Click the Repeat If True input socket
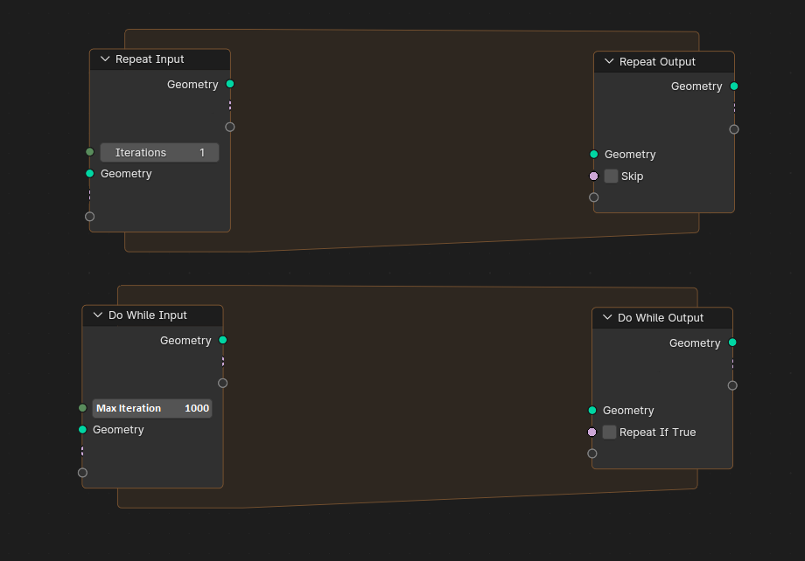The width and height of the screenshot is (805, 561). (x=592, y=432)
